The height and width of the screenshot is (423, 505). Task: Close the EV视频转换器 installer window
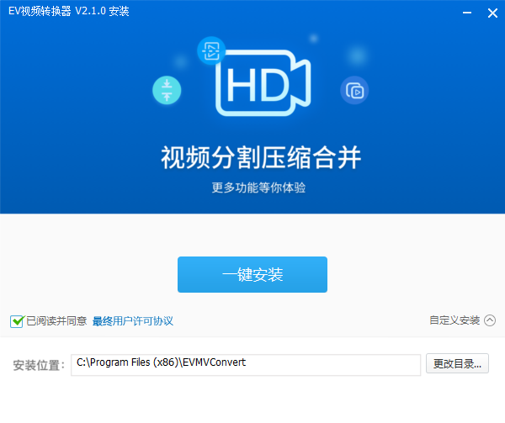(x=492, y=13)
